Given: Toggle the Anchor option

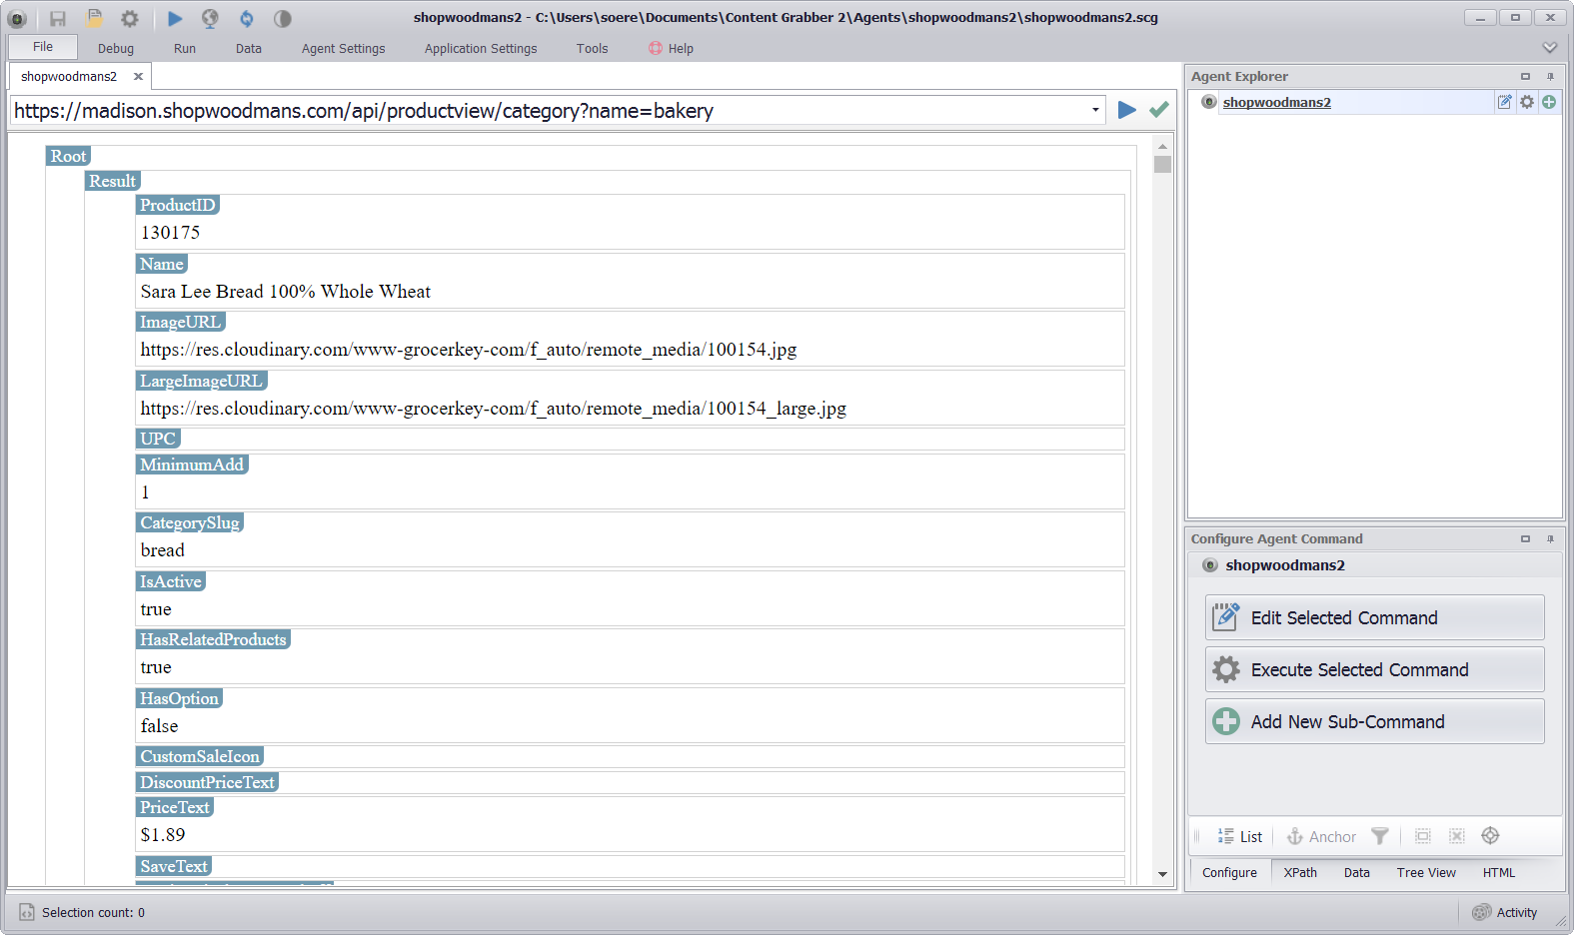Looking at the screenshot, I should pyautogui.click(x=1321, y=837).
